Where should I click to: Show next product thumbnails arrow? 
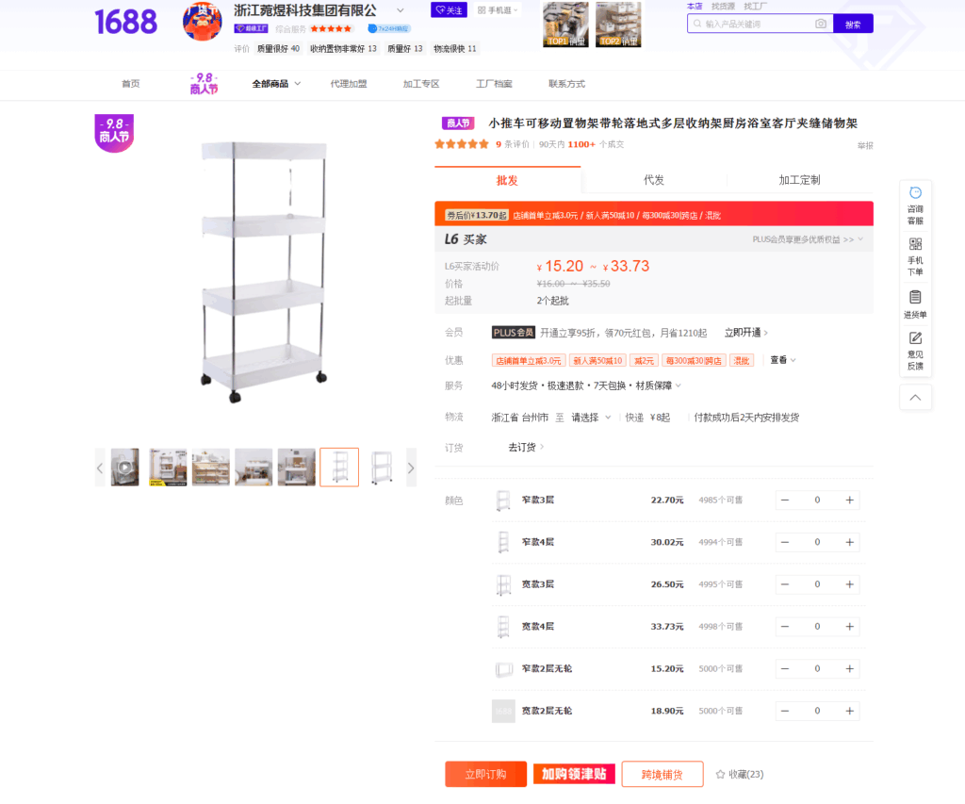click(x=411, y=468)
